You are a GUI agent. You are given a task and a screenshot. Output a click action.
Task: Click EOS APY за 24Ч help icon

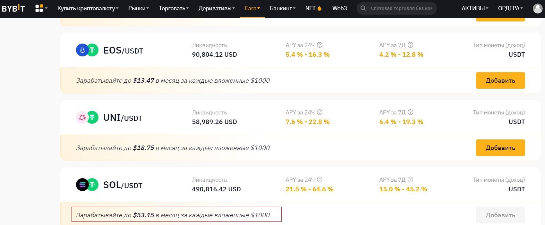point(319,45)
